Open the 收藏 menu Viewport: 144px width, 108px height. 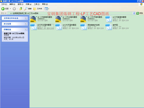[29, 4]
